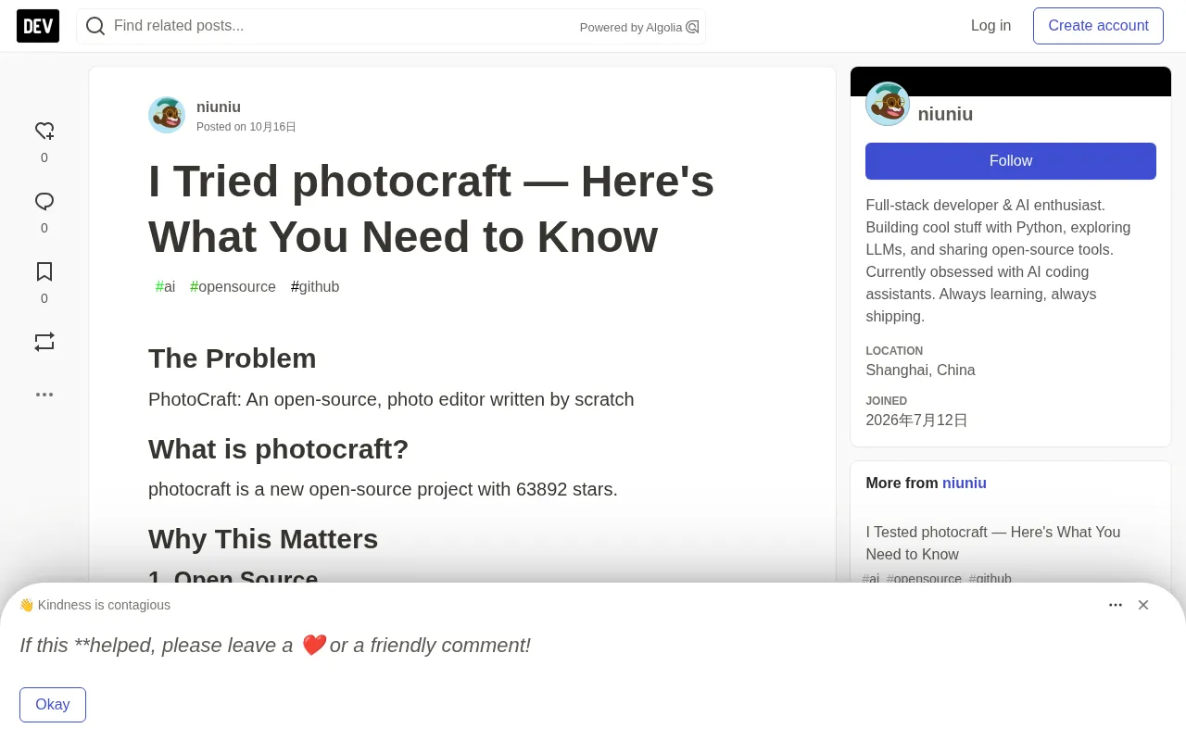Open the #ai tag under the title
The height and width of the screenshot is (741, 1186).
[165, 286]
